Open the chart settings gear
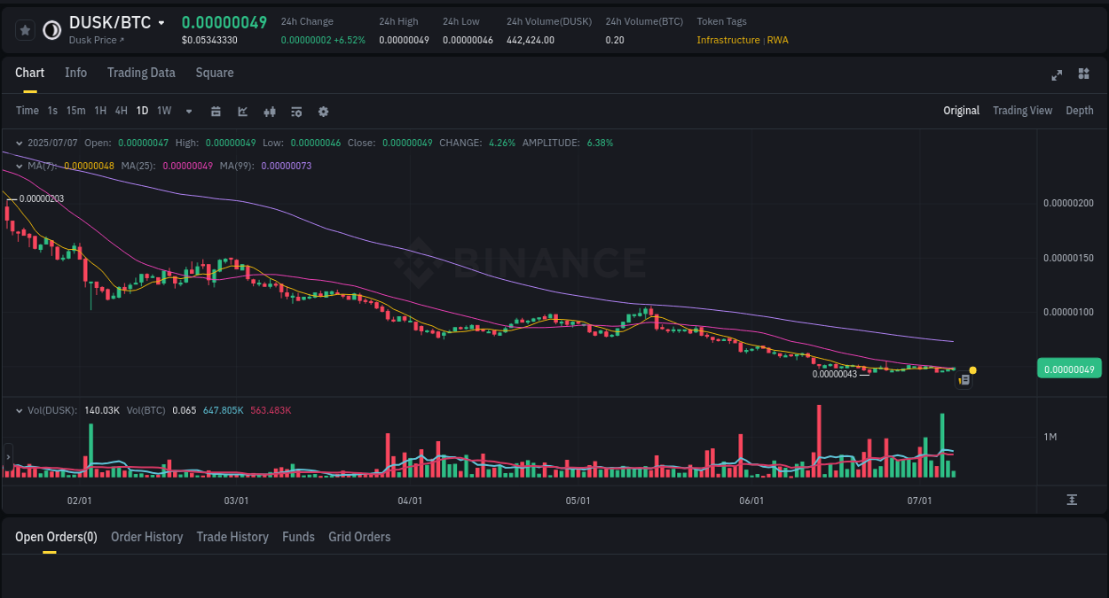 323,111
